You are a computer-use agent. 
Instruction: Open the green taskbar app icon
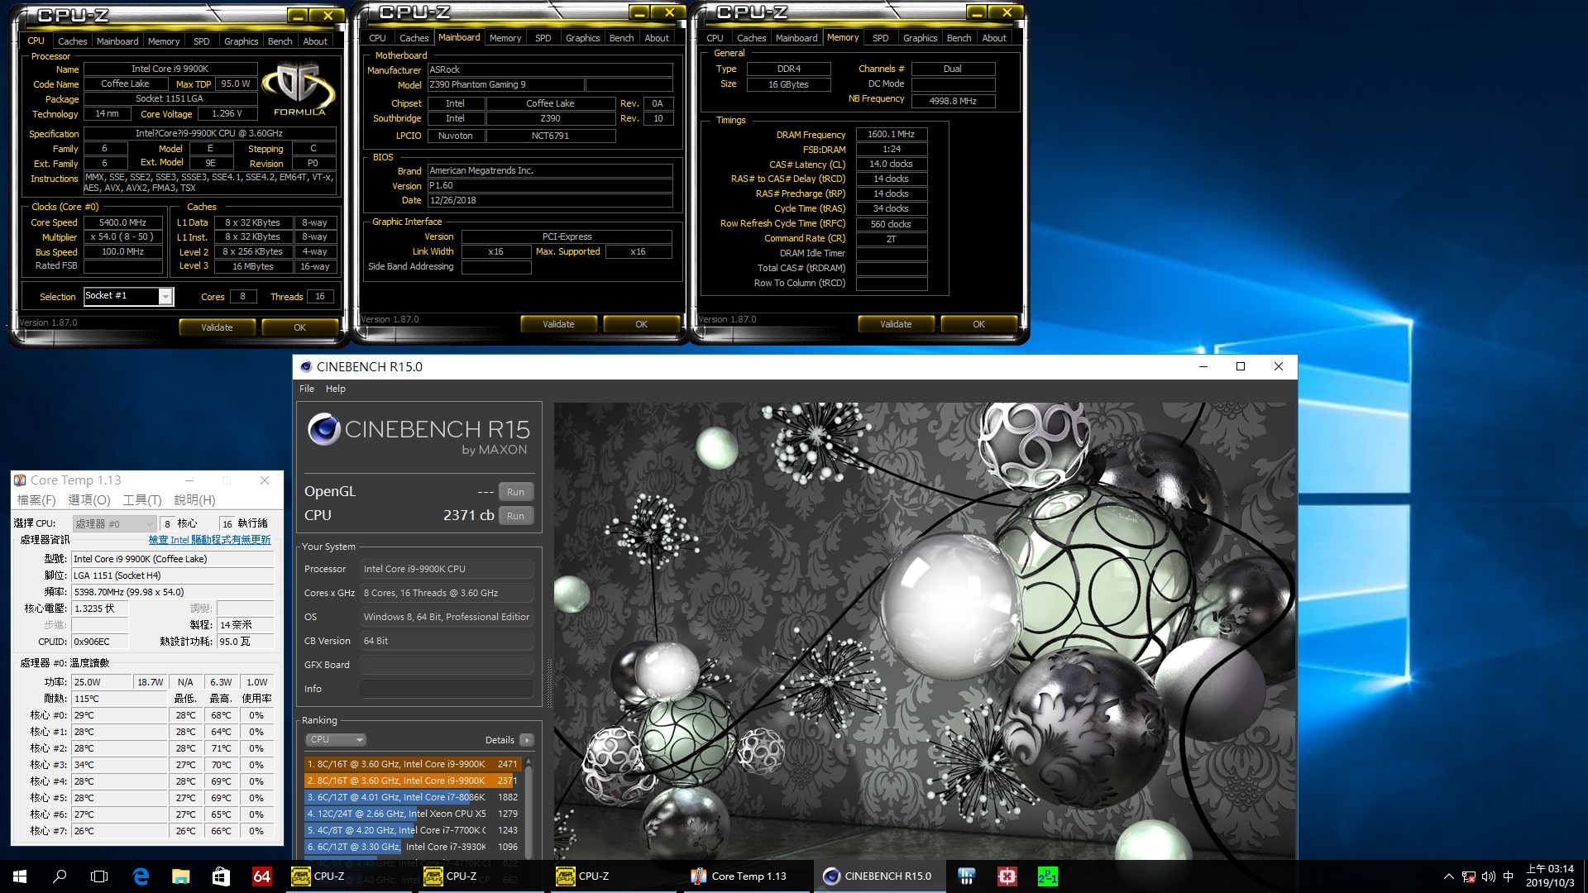point(1047,876)
